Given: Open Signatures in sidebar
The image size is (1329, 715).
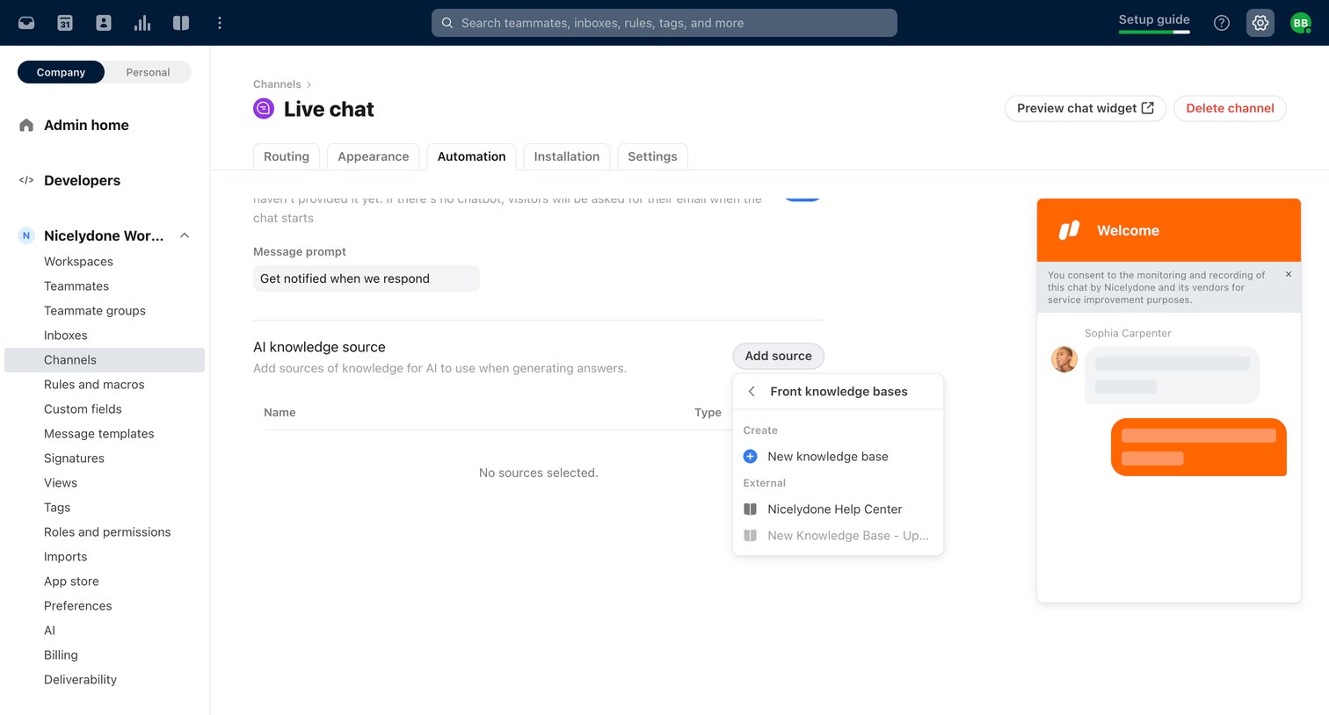Looking at the screenshot, I should click(74, 459).
